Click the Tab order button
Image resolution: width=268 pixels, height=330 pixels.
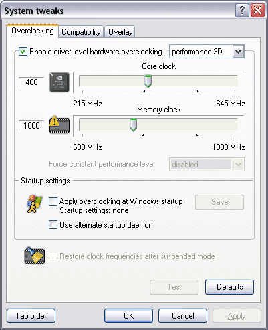[x=31, y=316]
